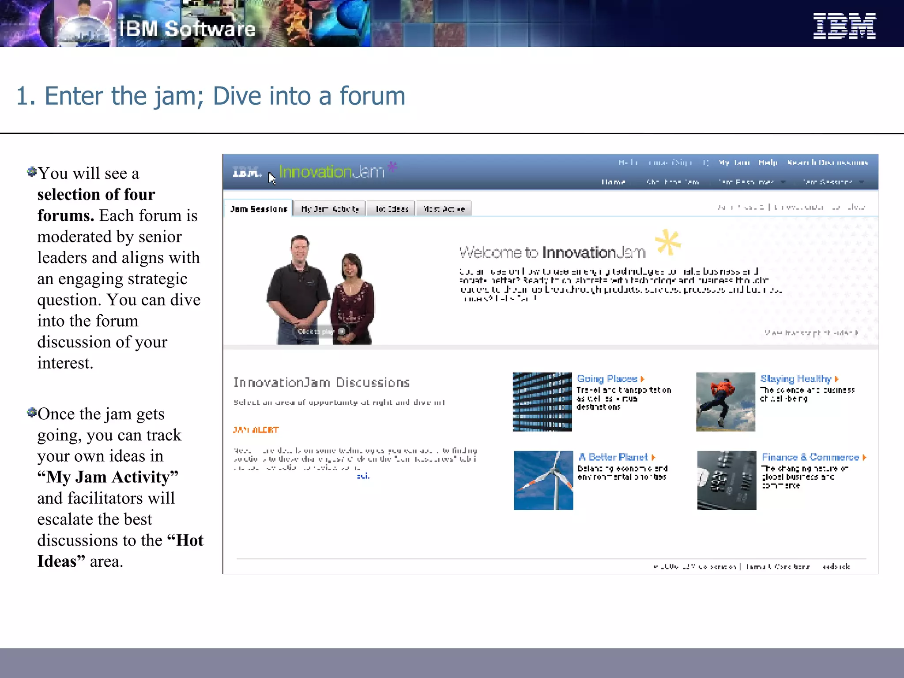Play the welcome video of two presenters

(321, 331)
